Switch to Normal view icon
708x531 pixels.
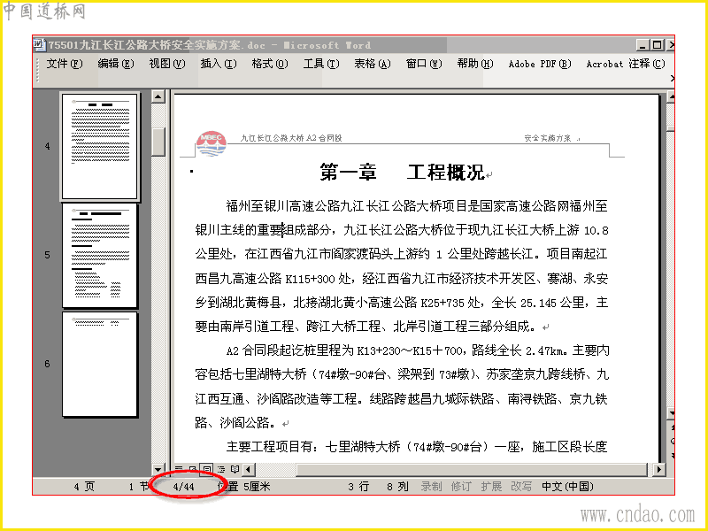[179, 470]
